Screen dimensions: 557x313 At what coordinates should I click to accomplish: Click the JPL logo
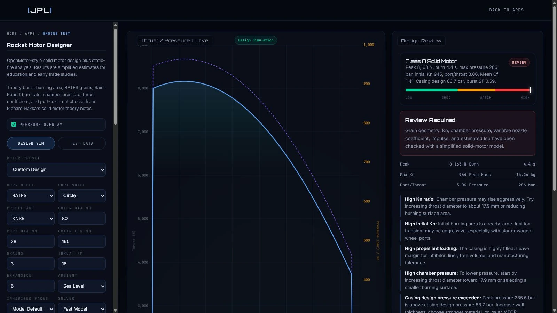tap(40, 10)
